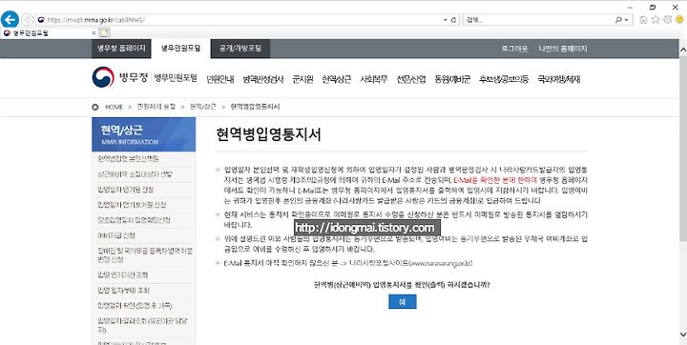Screen dimensions: 687x345
Task: Click the blue 예 confirm button
Action: click(x=403, y=302)
